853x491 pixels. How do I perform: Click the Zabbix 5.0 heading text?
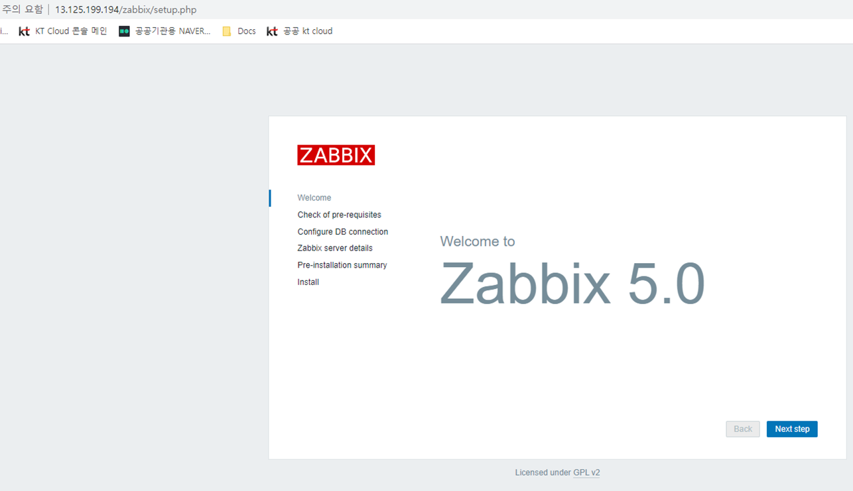(572, 284)
